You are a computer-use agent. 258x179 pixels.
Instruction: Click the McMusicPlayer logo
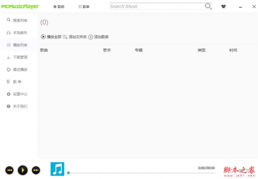20,6
